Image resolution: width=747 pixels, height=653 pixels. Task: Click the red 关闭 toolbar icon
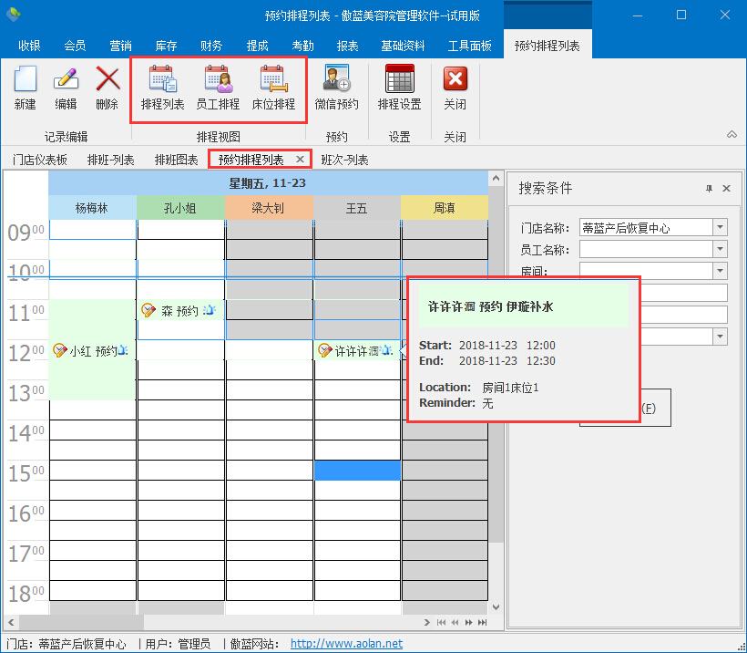(455, 88)
